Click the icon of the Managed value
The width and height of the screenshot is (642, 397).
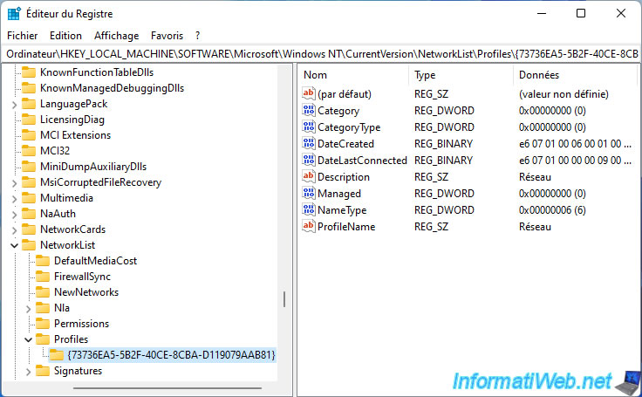[308, 194]
